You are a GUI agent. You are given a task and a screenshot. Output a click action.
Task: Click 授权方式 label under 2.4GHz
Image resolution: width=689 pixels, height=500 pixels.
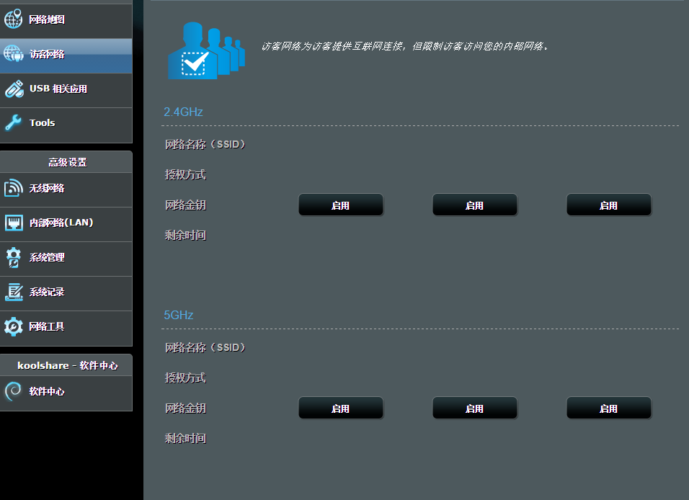coord(185,174)
